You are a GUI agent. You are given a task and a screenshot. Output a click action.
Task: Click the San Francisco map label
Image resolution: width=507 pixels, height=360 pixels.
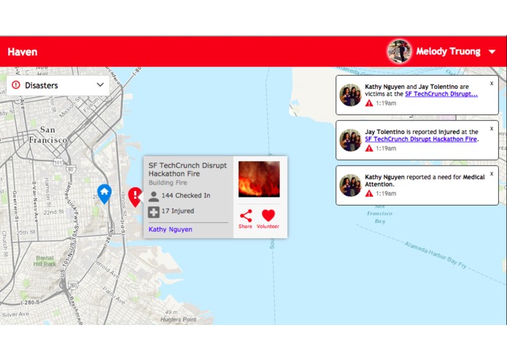48,135
